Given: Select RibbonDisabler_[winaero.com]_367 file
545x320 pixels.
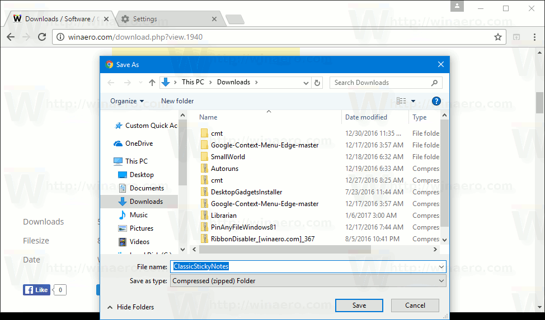Looking at the screenshot, I should (x=258, y=239).
